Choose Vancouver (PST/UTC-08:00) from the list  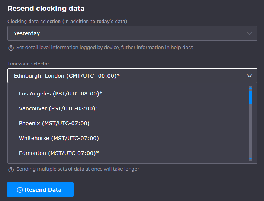(59, 108)
